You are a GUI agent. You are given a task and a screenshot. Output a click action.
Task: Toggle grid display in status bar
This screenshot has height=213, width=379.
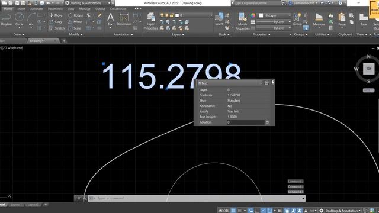pyautogui.click(x=233, y=211)
